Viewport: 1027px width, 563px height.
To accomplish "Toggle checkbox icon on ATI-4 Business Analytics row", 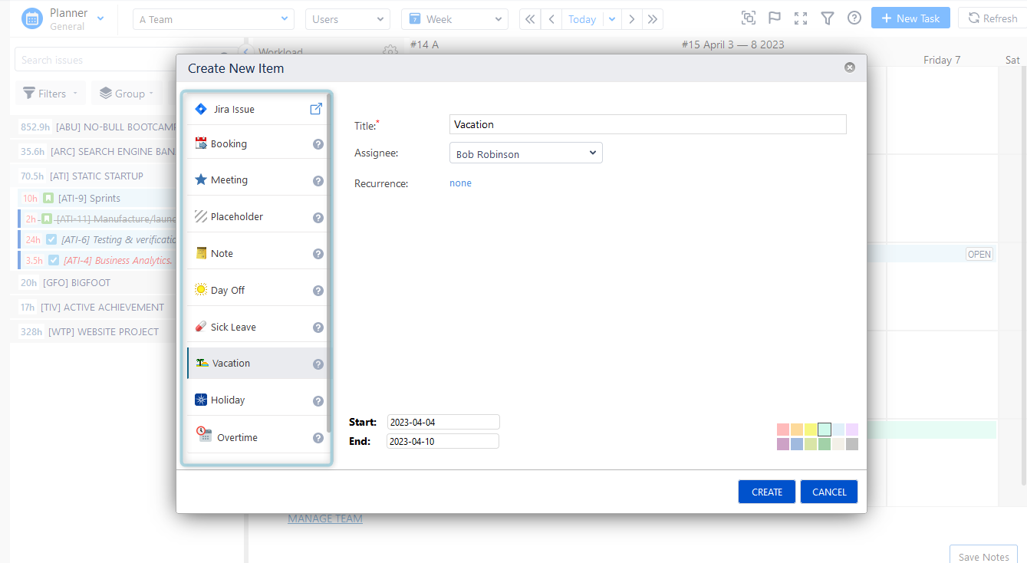I will coord(54,260).
